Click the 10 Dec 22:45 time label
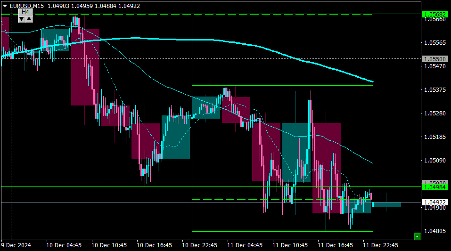Image resolution: width=451 pixels, height=251 pixels. 200,245
